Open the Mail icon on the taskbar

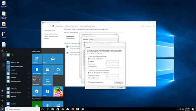[68, 109]
